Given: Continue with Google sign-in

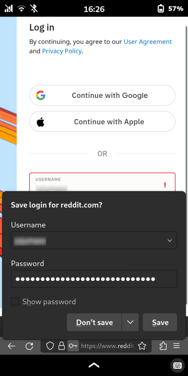Looking at the screenshot, I should coord(102,95).
